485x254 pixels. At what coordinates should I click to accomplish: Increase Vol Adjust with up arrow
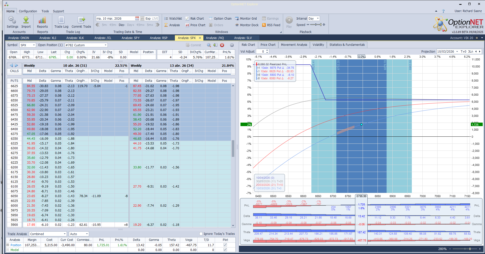[267, 50]
